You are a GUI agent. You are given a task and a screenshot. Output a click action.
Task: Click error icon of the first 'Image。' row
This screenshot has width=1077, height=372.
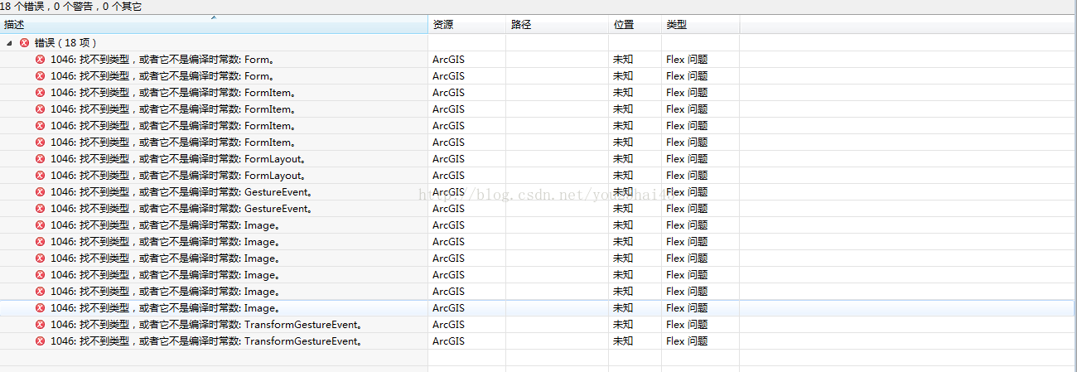(41, 225)
